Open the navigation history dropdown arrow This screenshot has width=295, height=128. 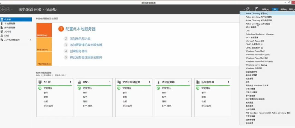[12, 9]
